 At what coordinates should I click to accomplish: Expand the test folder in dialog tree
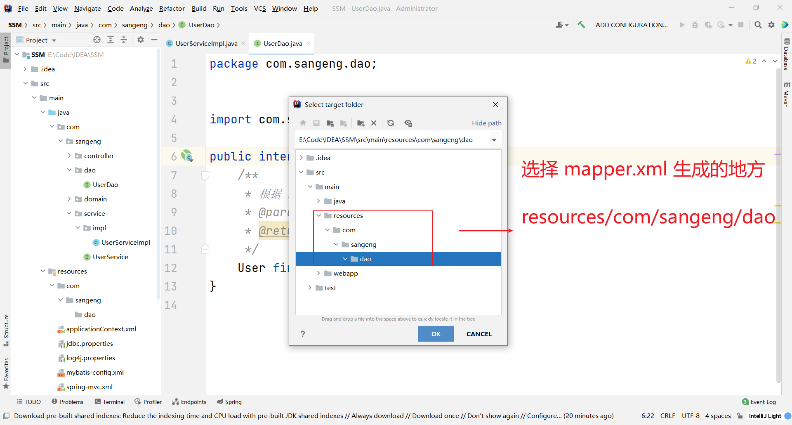pyautogui.click(x=310, y=288)
